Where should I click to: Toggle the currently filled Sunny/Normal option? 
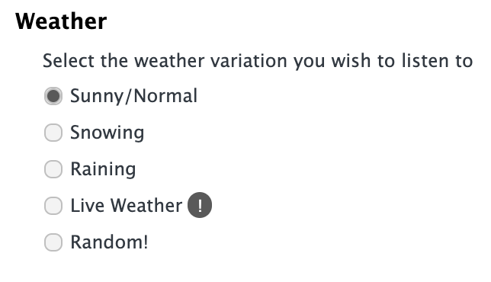(53, 96)
